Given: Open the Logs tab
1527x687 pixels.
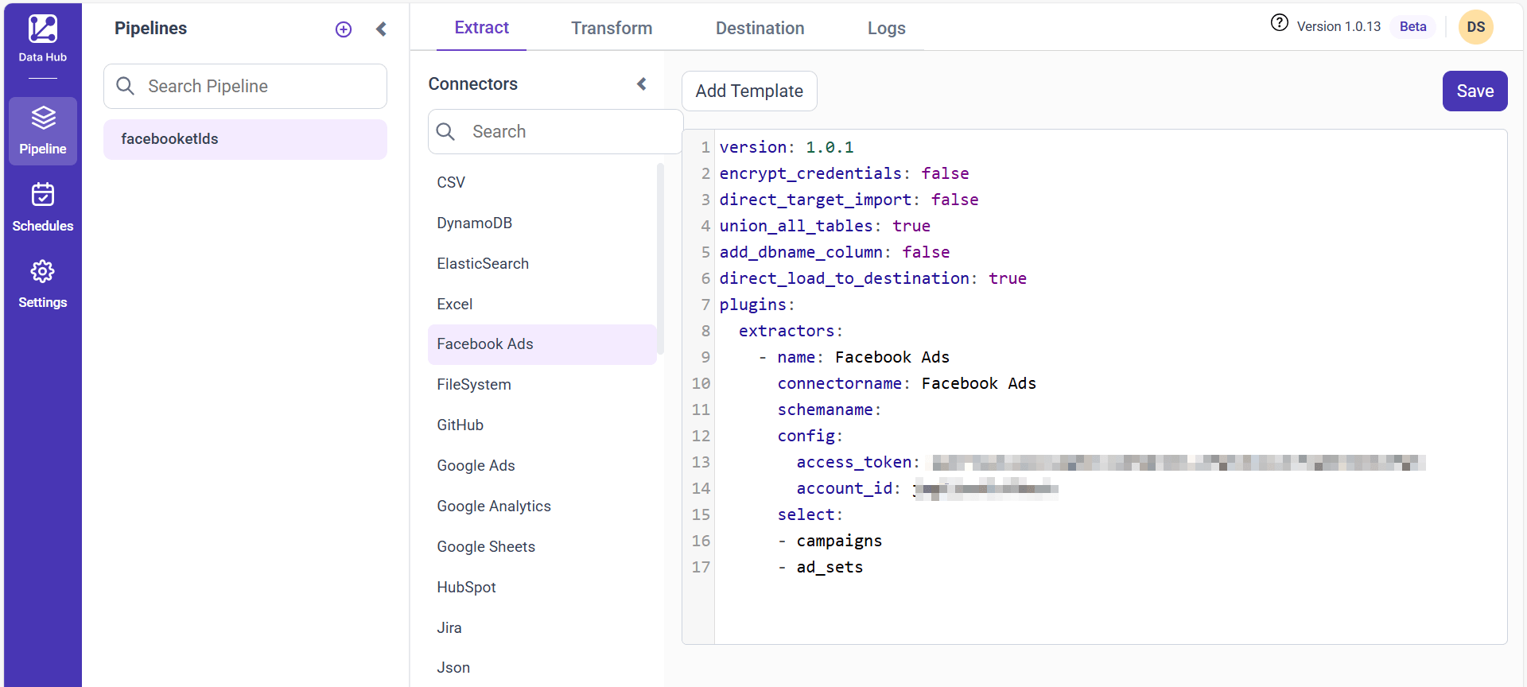Looking at the screenshot, I should (x=886, y=29).
